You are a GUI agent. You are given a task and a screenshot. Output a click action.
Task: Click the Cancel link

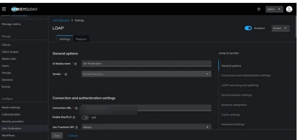73,136
